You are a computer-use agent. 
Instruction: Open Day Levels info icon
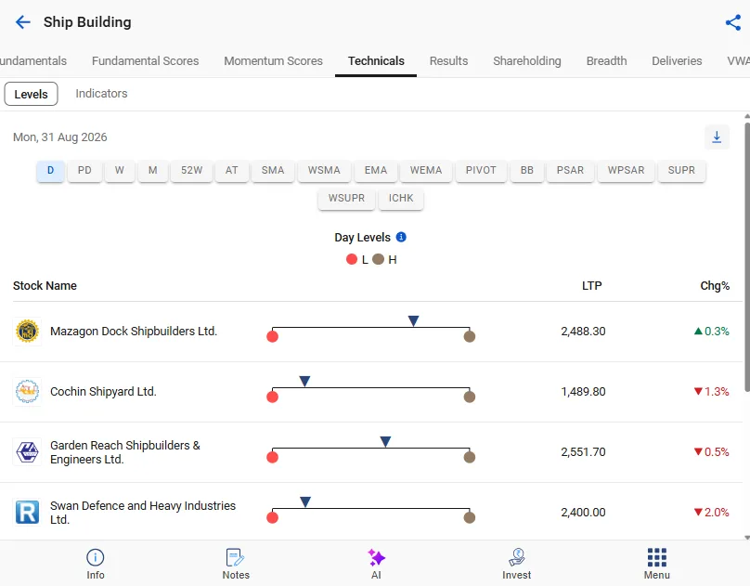pos(401,237)
